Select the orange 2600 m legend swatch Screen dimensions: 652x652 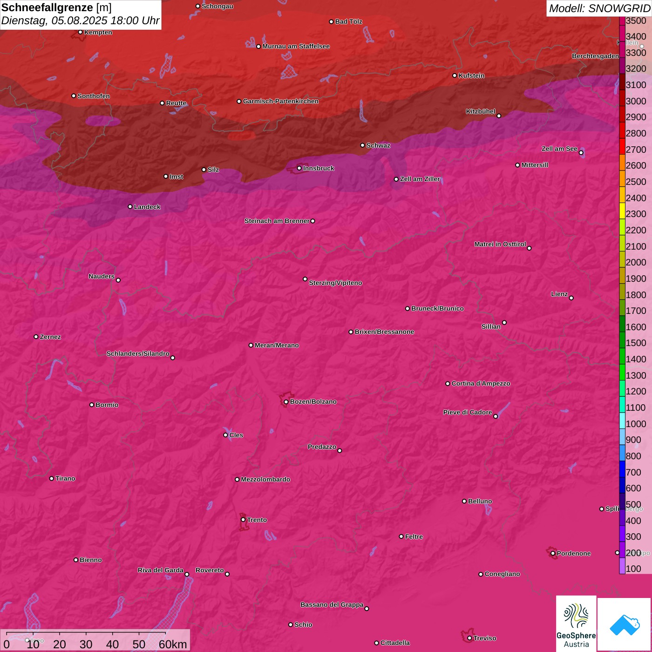click(x=622, y=163)
